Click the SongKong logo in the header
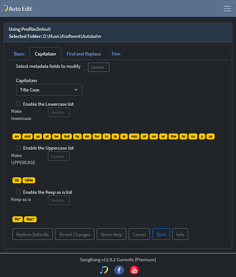Viewport: 236px width, 277px height. click(x=4, y=9)
